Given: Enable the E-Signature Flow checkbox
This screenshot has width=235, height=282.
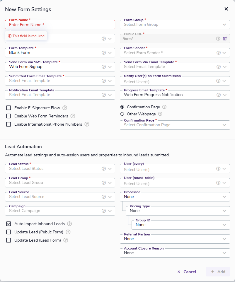Looking at the screenshot, I should pos(9,108).
